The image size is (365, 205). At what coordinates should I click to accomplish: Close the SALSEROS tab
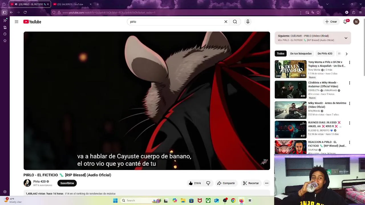pos(91,4)
